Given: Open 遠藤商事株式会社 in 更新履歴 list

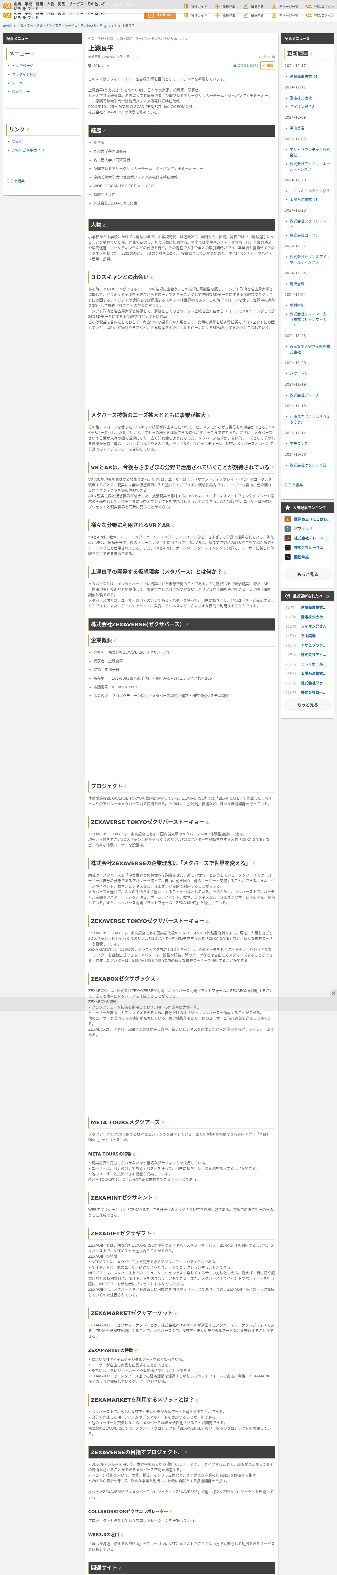Looking at the screenshot, I should click(304, 76).
